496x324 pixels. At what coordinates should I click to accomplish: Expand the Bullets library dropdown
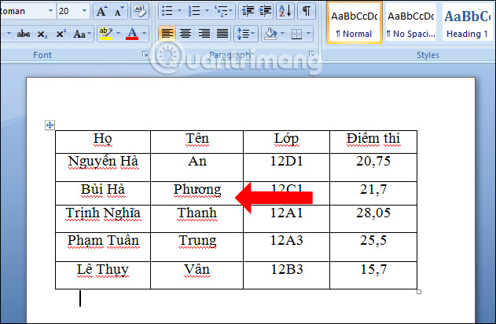pos(180,11)
